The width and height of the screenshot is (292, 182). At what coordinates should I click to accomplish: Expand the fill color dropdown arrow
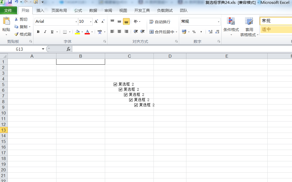(82, 32)
